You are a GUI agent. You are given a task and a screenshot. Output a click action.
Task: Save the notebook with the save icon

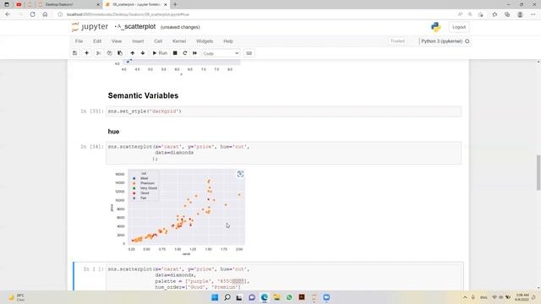(75, 53)
